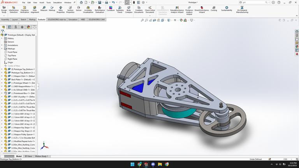The width and height of the screenshot is (299, 168).
Task: Open File Explorer from the taskbar
Action: click(x=160, y=164)
